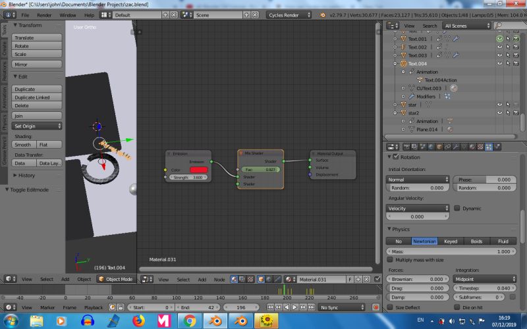Screen dimensions: 527x329
Task: Open the Set Origin dropdown
Action: pyautogui.click(x=37, y=126)
